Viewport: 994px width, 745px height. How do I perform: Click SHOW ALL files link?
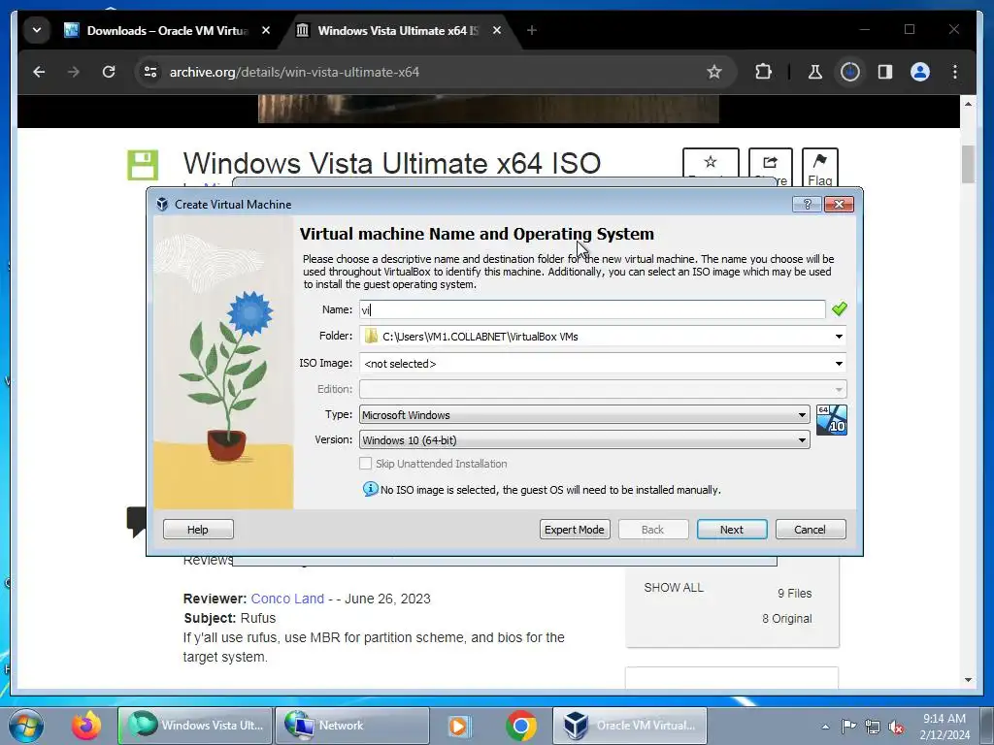coord(674,587)
